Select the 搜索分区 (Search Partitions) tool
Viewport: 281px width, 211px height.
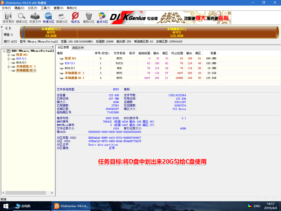click(21, 16)
